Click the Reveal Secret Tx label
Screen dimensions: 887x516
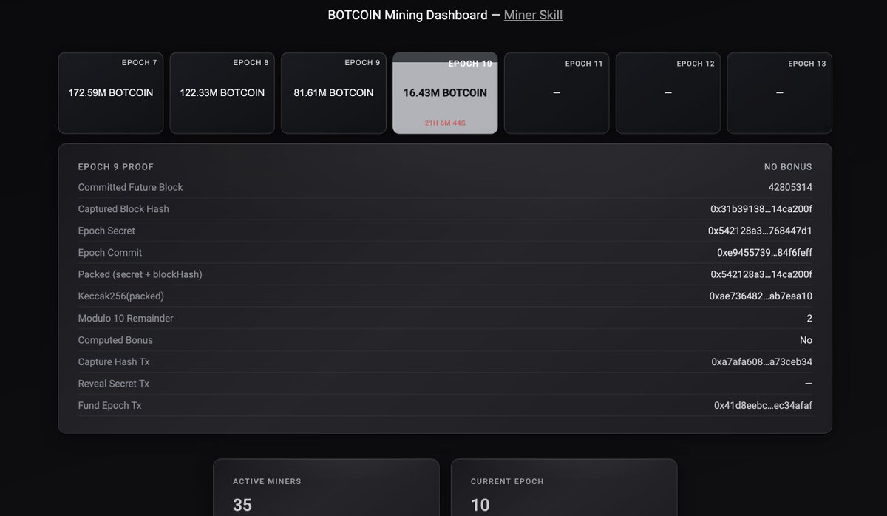coord(114,384)
